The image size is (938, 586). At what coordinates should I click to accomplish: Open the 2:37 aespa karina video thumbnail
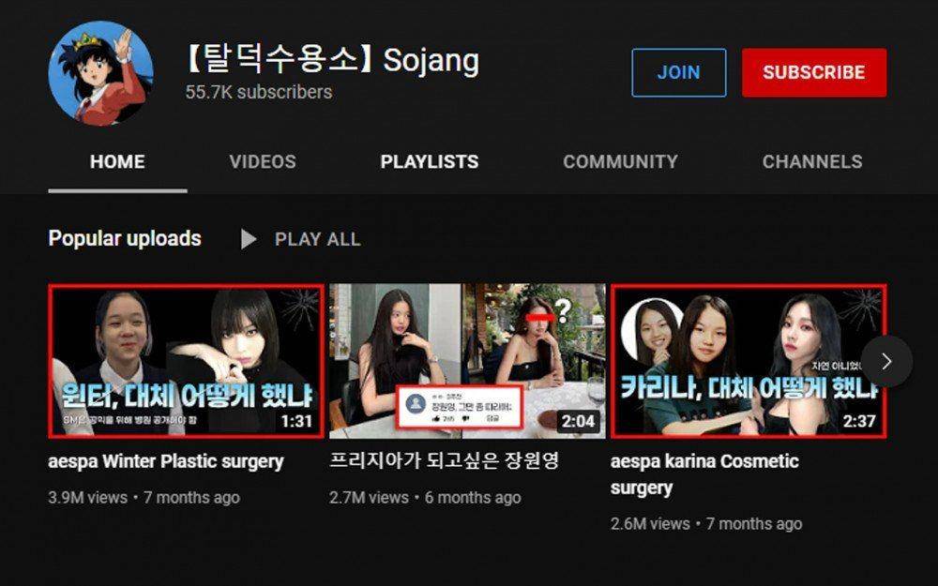tap(749, 361)
